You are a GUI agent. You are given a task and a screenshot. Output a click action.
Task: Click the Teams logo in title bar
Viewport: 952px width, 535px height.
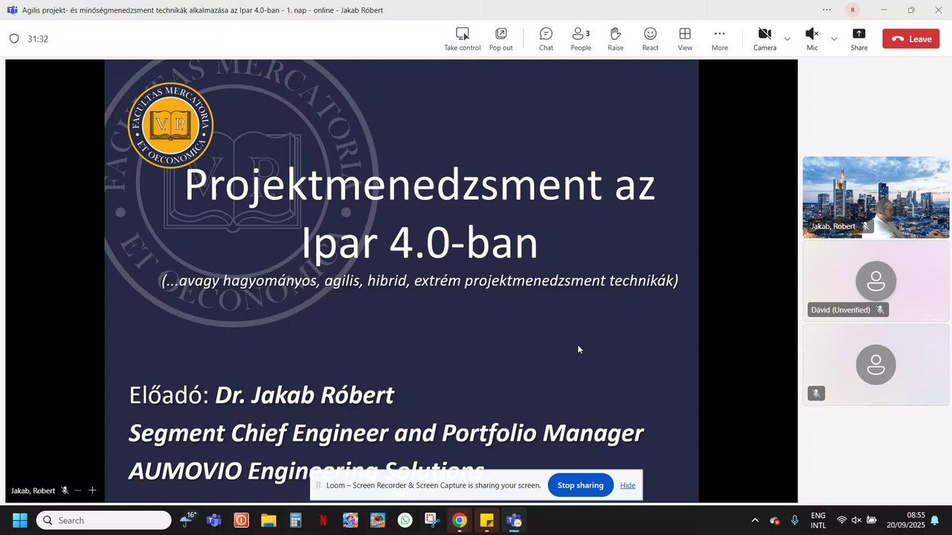pos(12,10)
